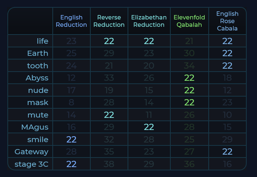Image resolution: width=257 pixels, height=177 pixels.
Task: Select the 'stage 3C' row label
Action: 31,164
